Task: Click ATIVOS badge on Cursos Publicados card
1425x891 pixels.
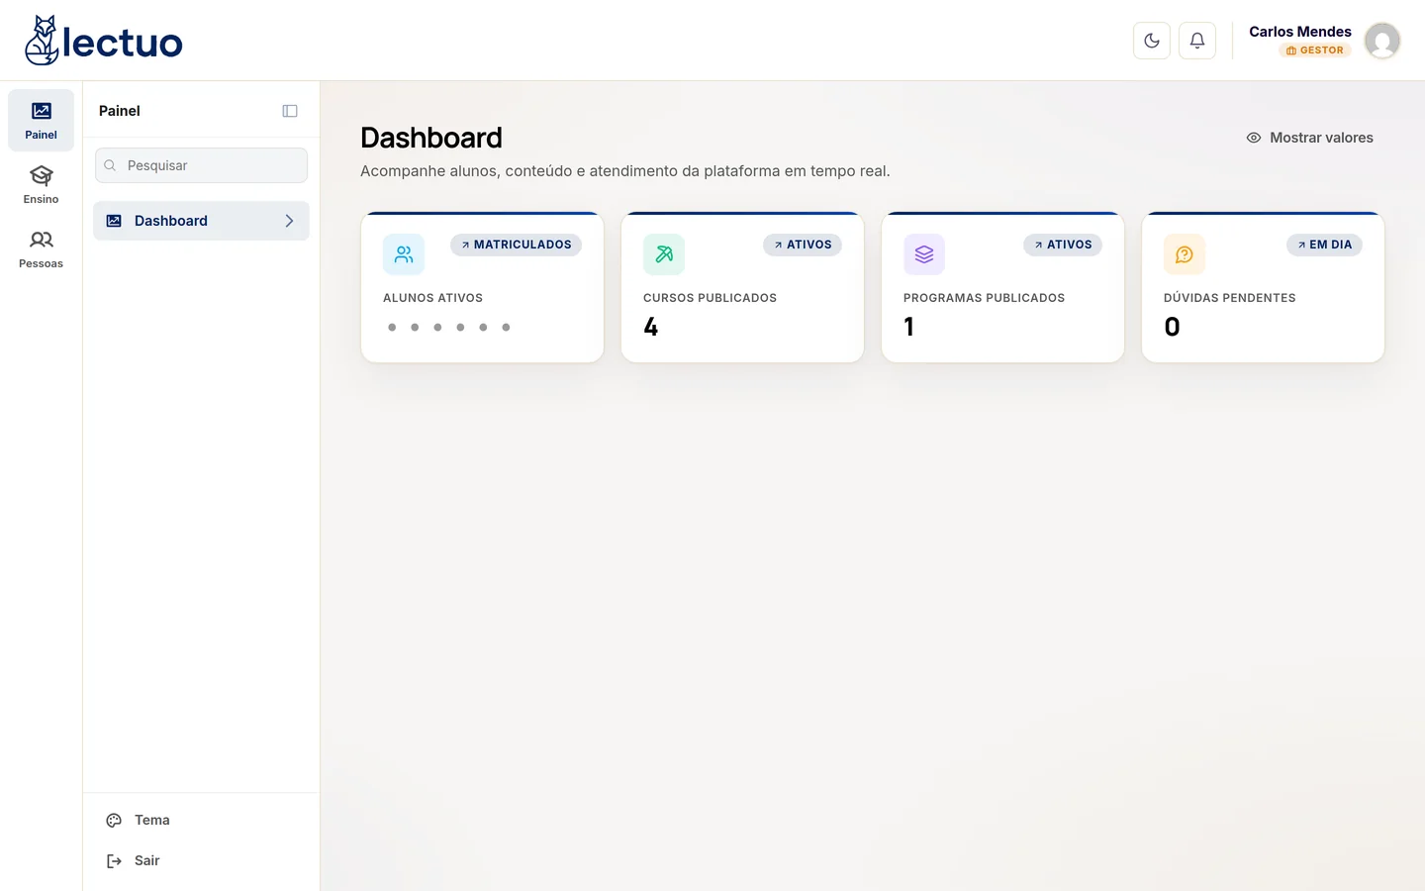Action: pyautogui.click(x=803, y=245)
